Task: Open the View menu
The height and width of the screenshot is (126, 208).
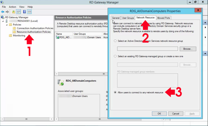Action: point(22,7)
